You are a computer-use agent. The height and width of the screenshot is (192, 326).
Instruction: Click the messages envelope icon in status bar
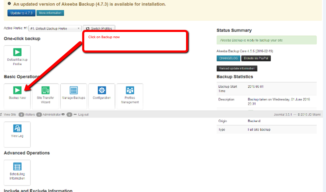[x=63, y=114]
